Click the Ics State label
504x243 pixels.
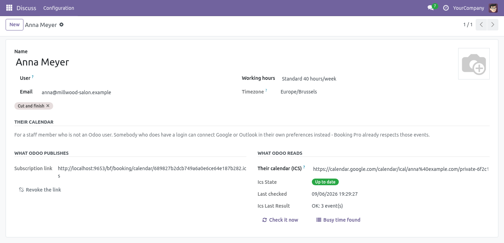click(267, 182)
